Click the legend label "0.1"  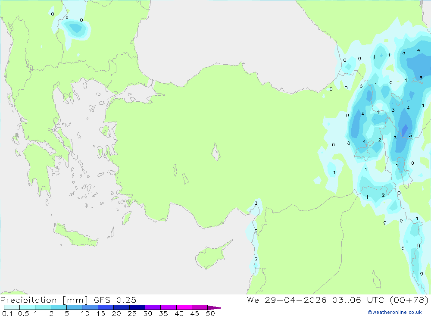point(7,313)
